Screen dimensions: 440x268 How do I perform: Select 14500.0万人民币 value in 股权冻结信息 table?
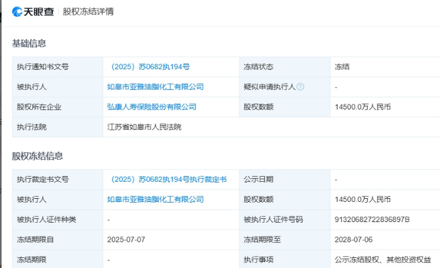[363, 199]
